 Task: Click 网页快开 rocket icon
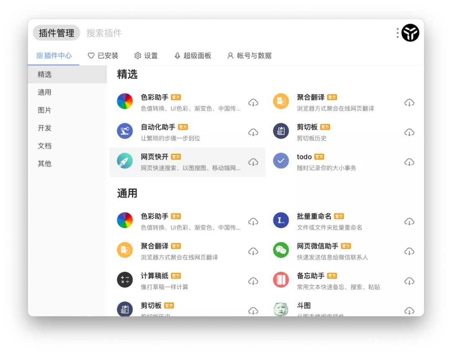coord(125,161)
